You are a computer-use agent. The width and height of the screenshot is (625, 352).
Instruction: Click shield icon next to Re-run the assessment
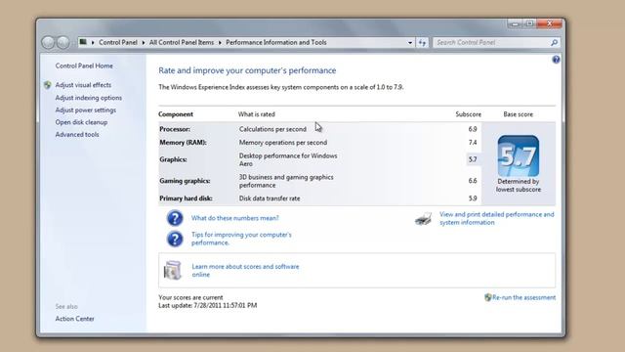tap(487, 297)
